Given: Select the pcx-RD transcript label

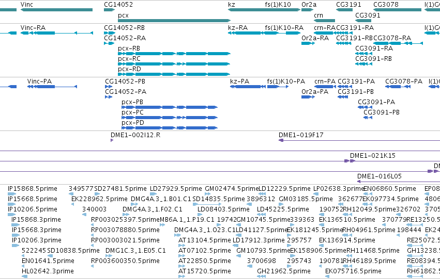Looking at the screenshot, I should pyautogui.click(x=129, y=69).
